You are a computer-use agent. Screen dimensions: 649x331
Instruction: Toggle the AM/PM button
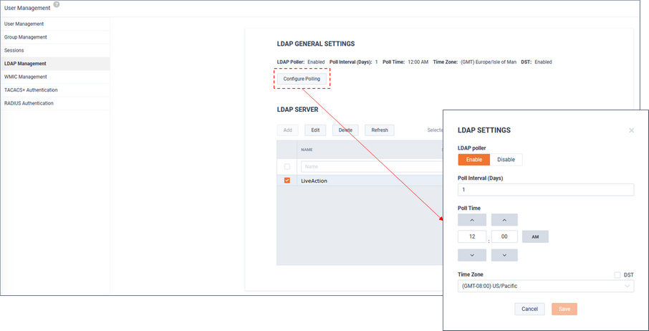[535, 236]
